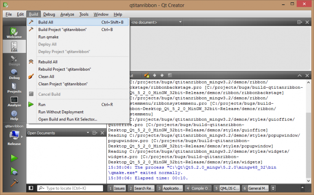This screenshot has width=314, height=195.
Task: Select Build All from Build menu
Action: 46,22
